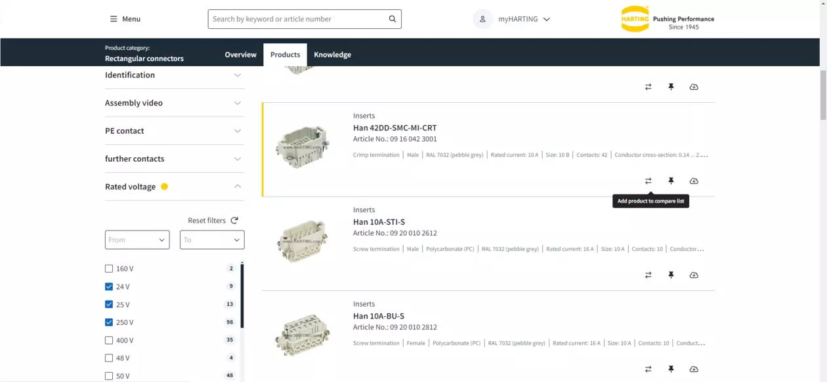Viewport: 827px width, 382px height.
Task: Uncheck the 25 V checkbox
Action: (109, 304)
